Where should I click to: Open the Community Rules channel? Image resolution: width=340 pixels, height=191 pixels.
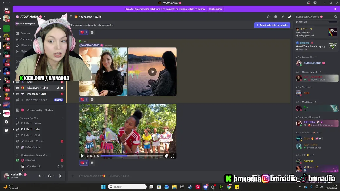click(39, 110)
